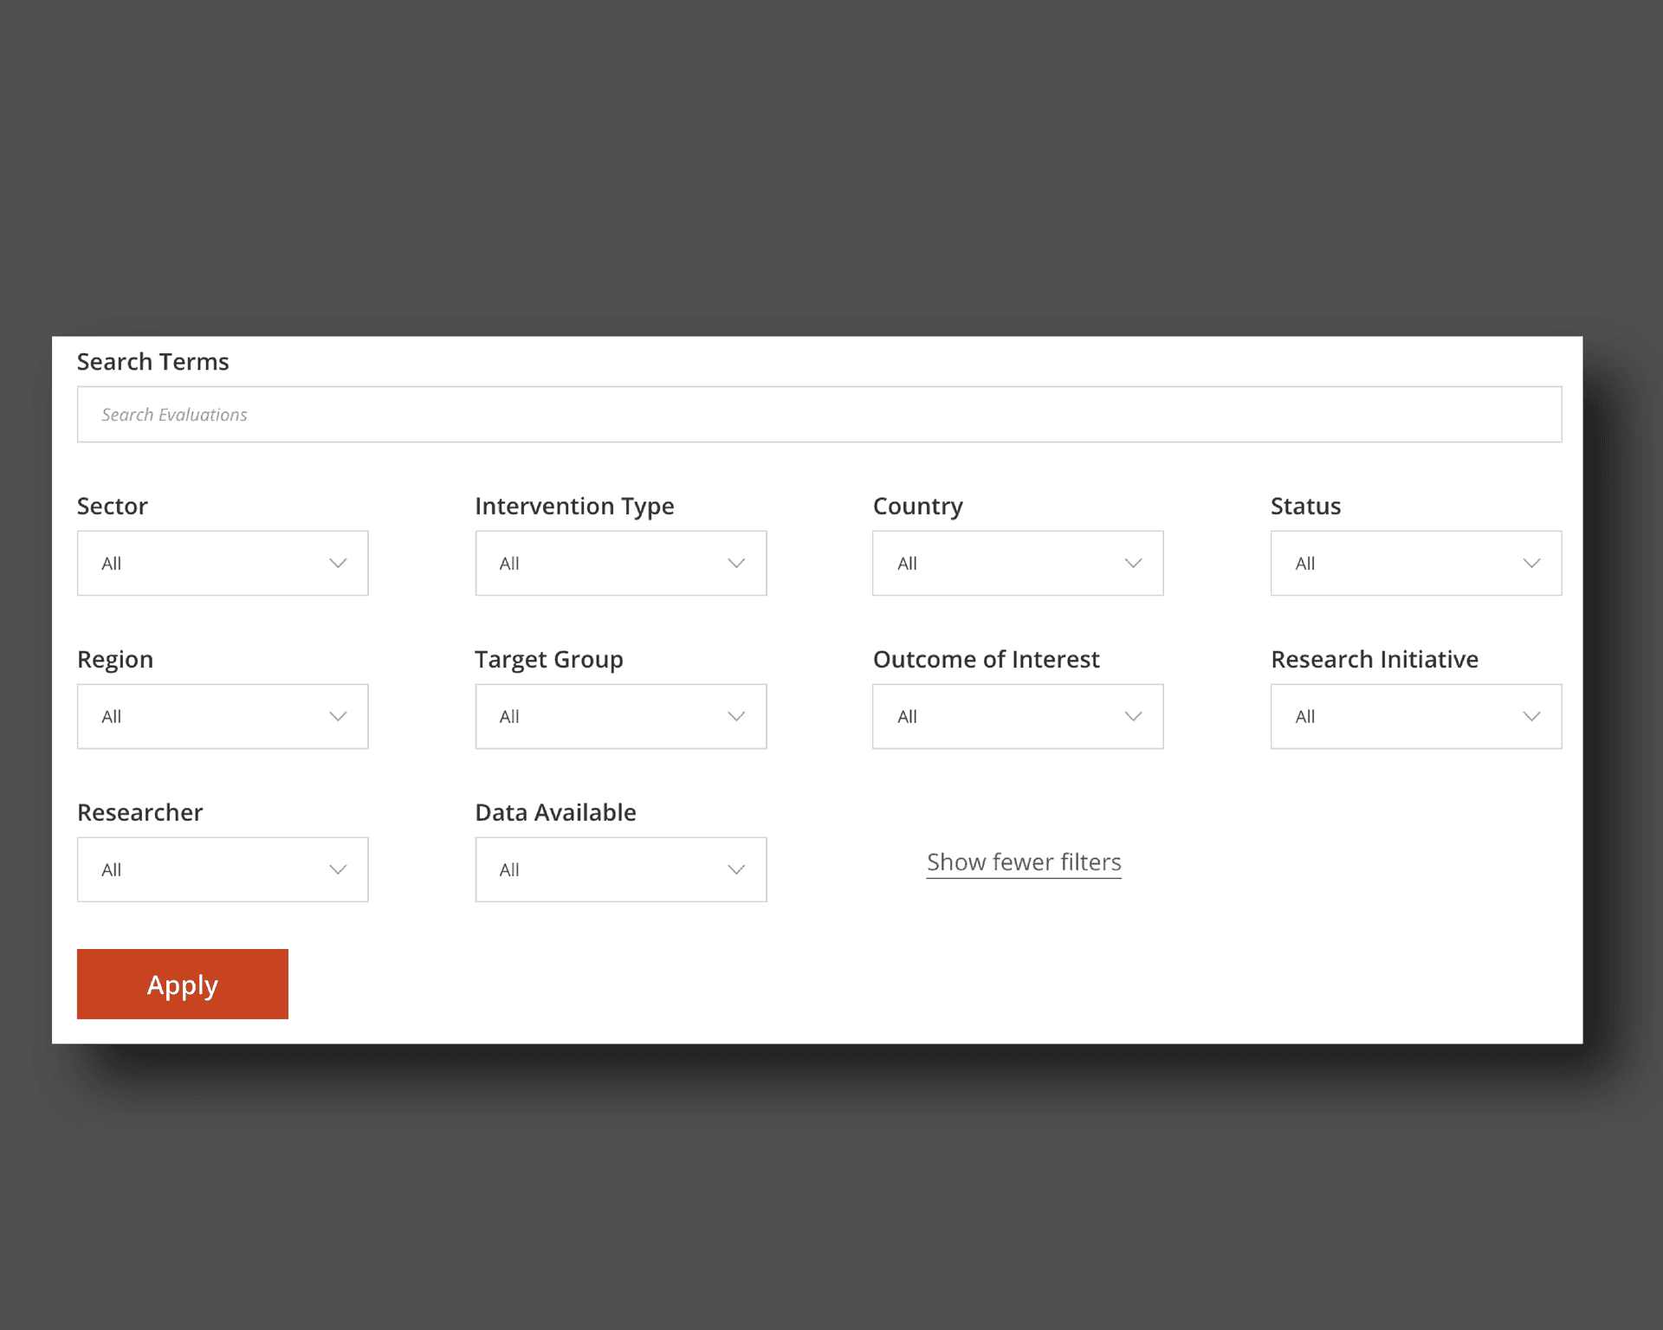Toggle the Researcher filter dropdown
The height and width of the screenshot is (1330, 1663).
pos(223,868)
